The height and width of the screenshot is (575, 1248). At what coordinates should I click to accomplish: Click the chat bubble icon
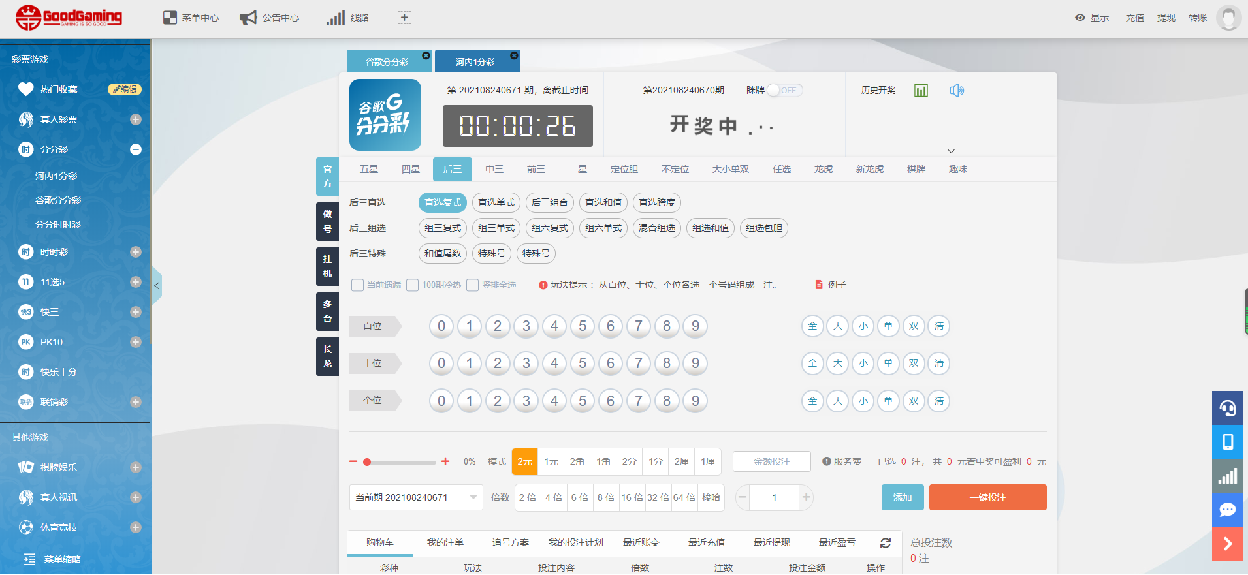[x=1228, y=510]
